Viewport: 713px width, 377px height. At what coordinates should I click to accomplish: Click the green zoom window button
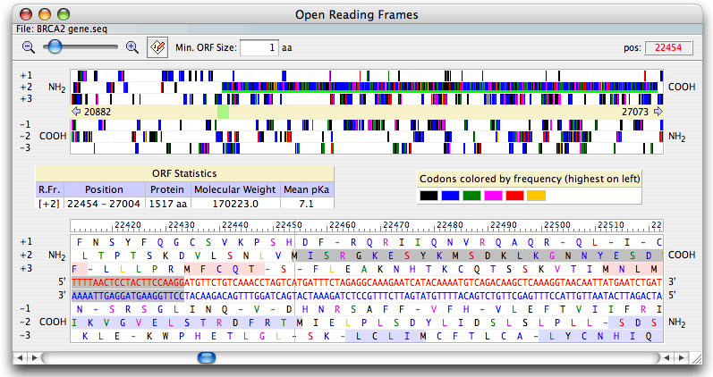click(x=64, y=14)
